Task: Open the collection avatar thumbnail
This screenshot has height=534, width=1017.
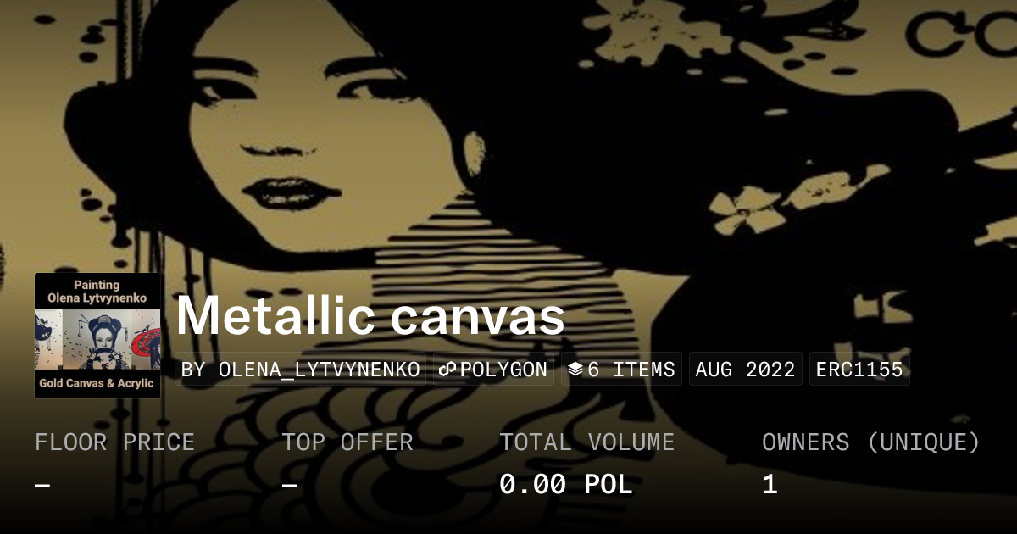Action: point(97,336)
